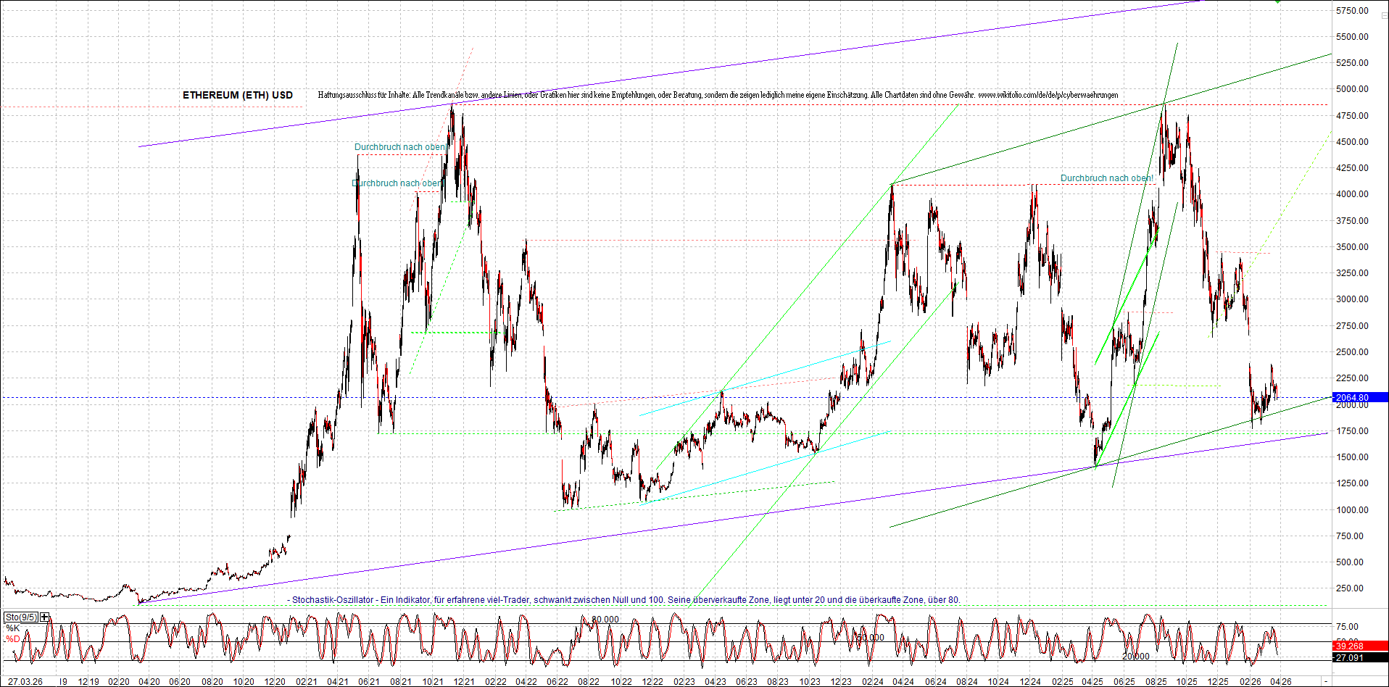Click the black 27.091 stochastic value tag
This screenshot has height=687, width=1389.
(1350, 658)
